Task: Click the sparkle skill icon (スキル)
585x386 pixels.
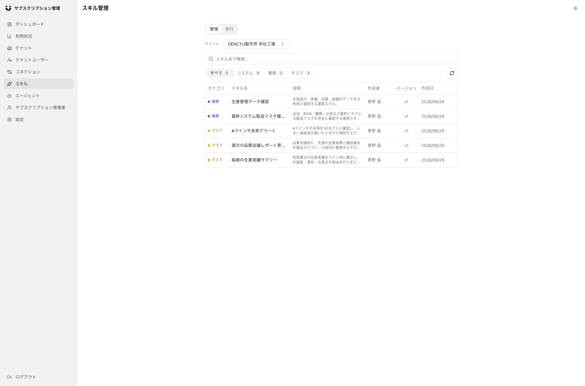Action: [x=10, y=84]
